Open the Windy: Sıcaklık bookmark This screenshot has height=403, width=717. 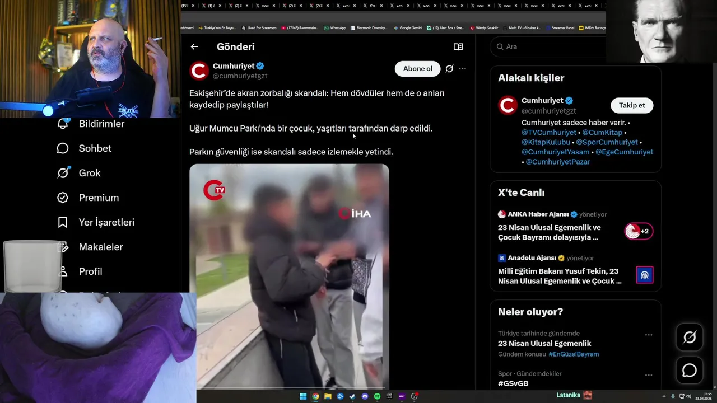[485, 28]
